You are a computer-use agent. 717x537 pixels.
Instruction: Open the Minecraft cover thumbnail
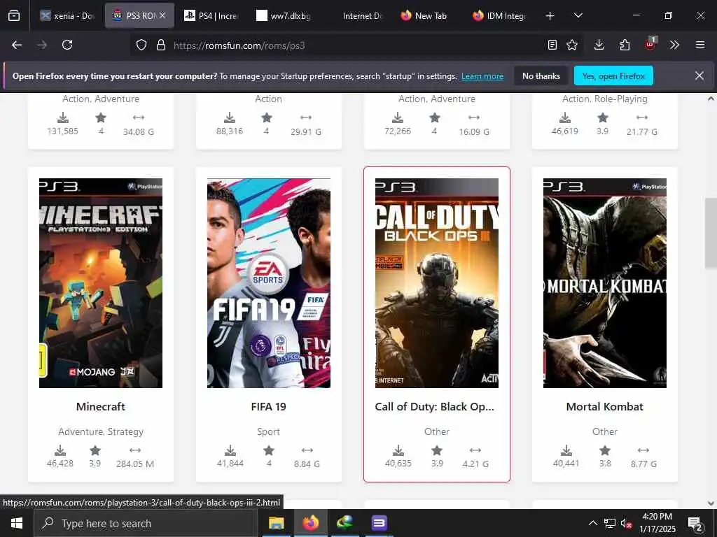(x=101, y=283)
